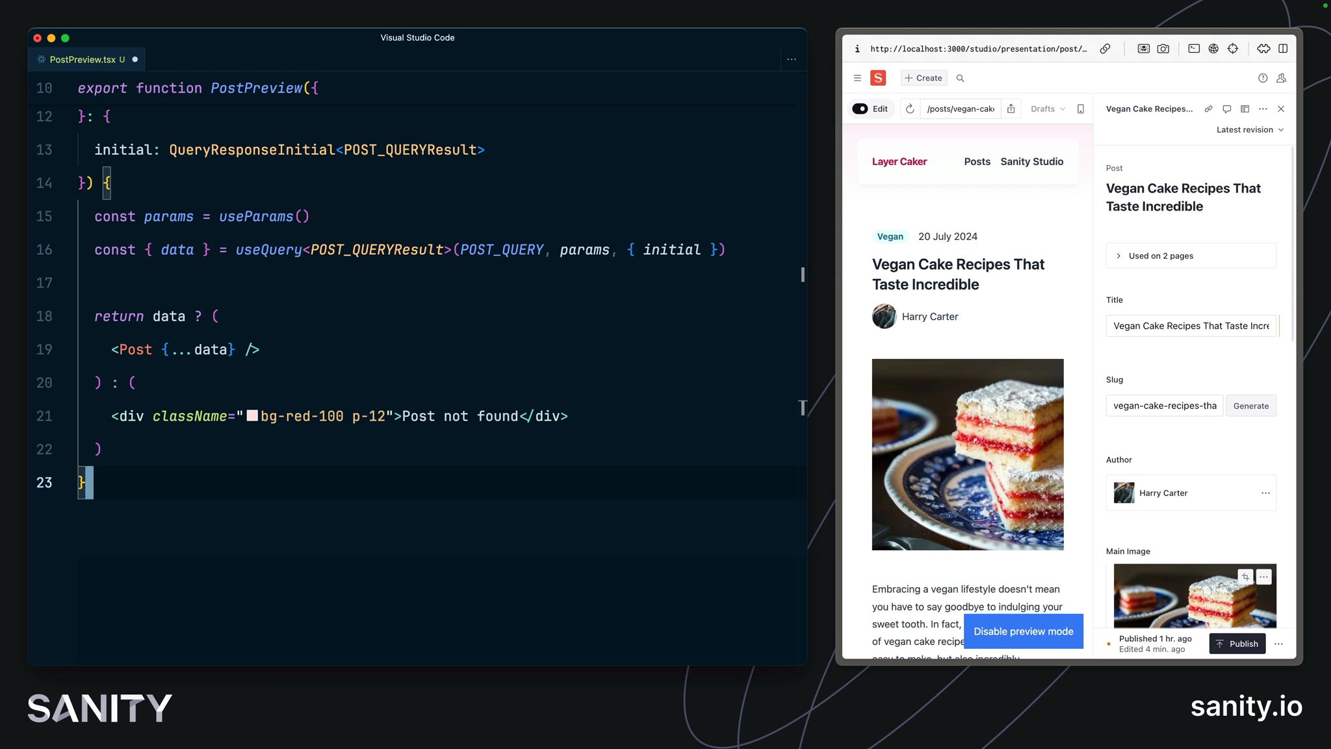The height and width of the screenshot is (749, 1331).
Task: Copy link icon beside the browser URL
Action: [1105, 49]
